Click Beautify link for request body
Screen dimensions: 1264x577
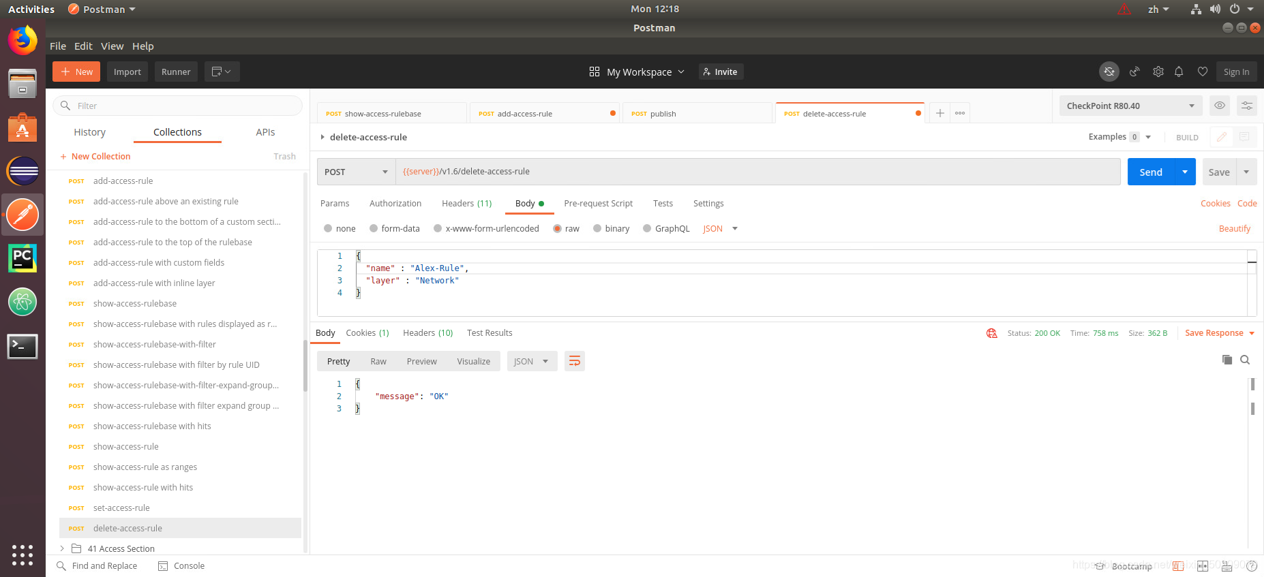[1235, 229]
